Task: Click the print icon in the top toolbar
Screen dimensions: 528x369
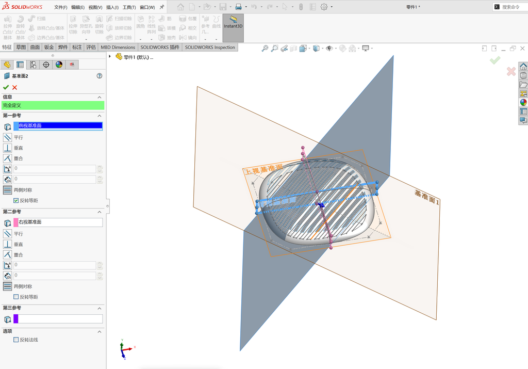Action: point(238,7)
